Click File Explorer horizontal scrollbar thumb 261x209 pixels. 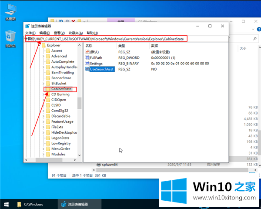(172, 170)
